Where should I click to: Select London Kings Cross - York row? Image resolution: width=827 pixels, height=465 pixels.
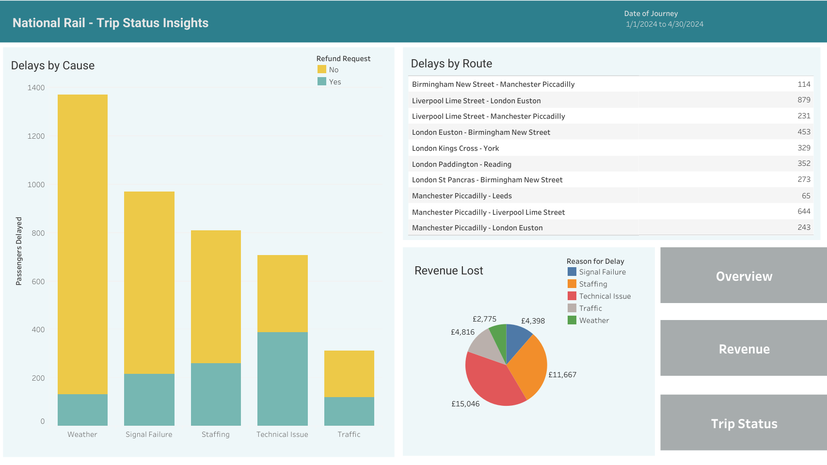point(611,148)
